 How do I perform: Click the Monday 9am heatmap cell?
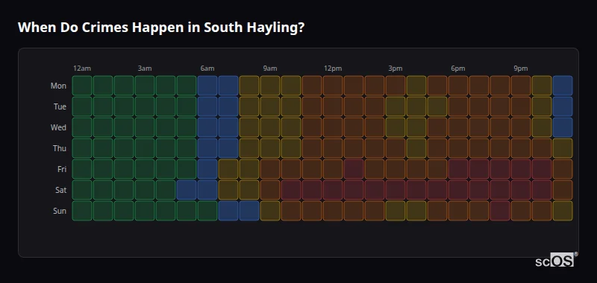point(270,86)
